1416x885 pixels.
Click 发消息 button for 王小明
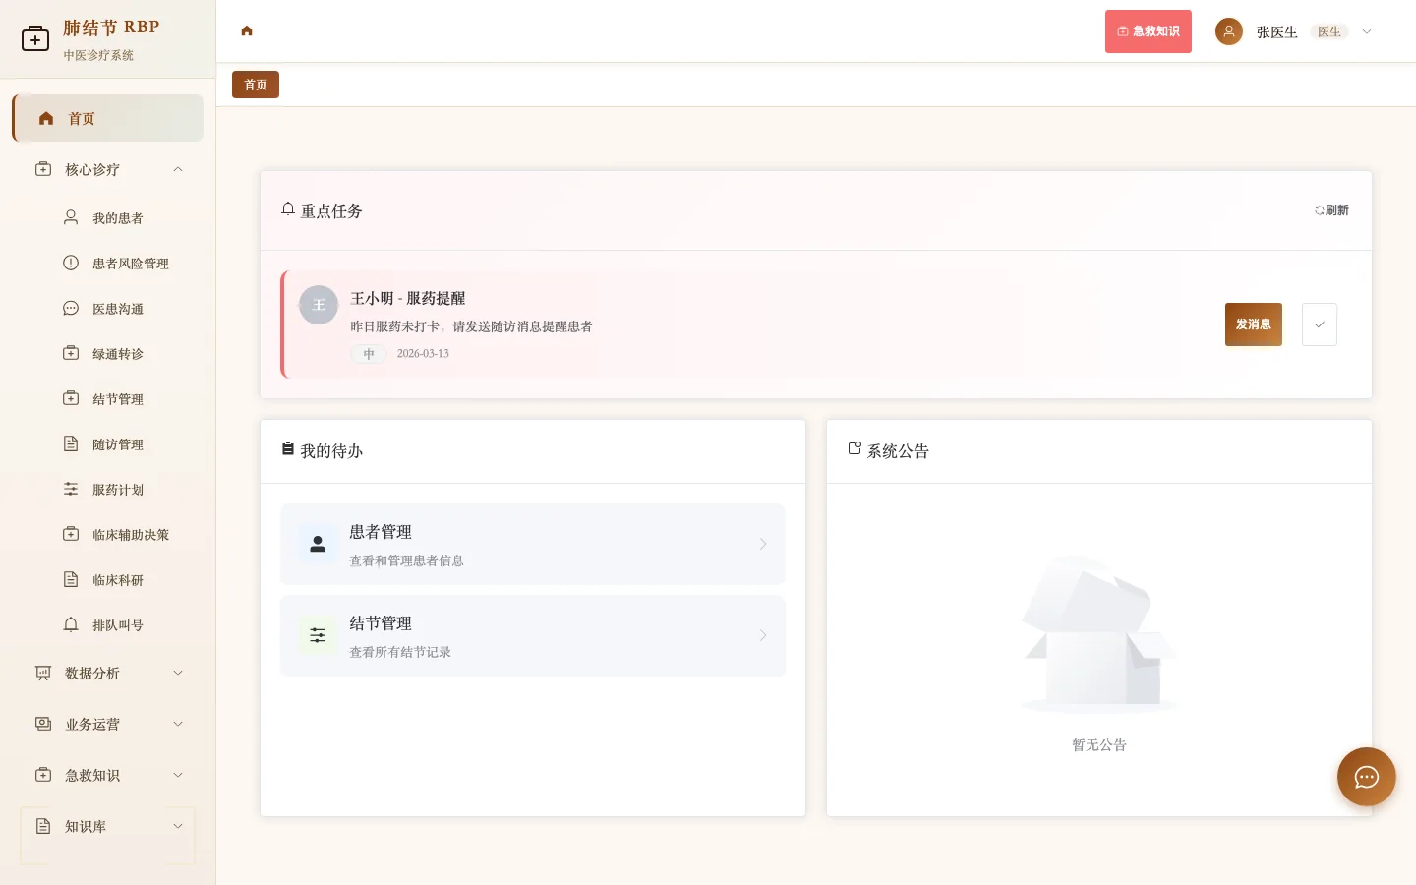pyautogui.click(x=1254, y=324)
